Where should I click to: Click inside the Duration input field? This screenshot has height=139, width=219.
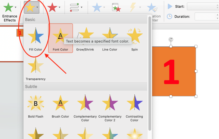click(x=205, y=16)
